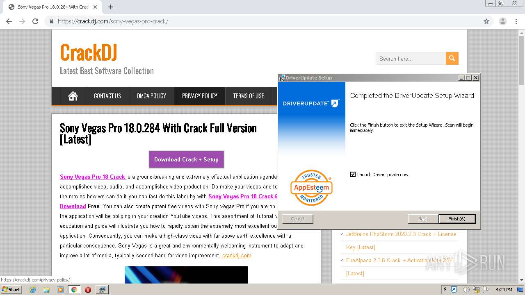
Task: Click the DriverUpdate tray icon
Action: pos(454,290)
